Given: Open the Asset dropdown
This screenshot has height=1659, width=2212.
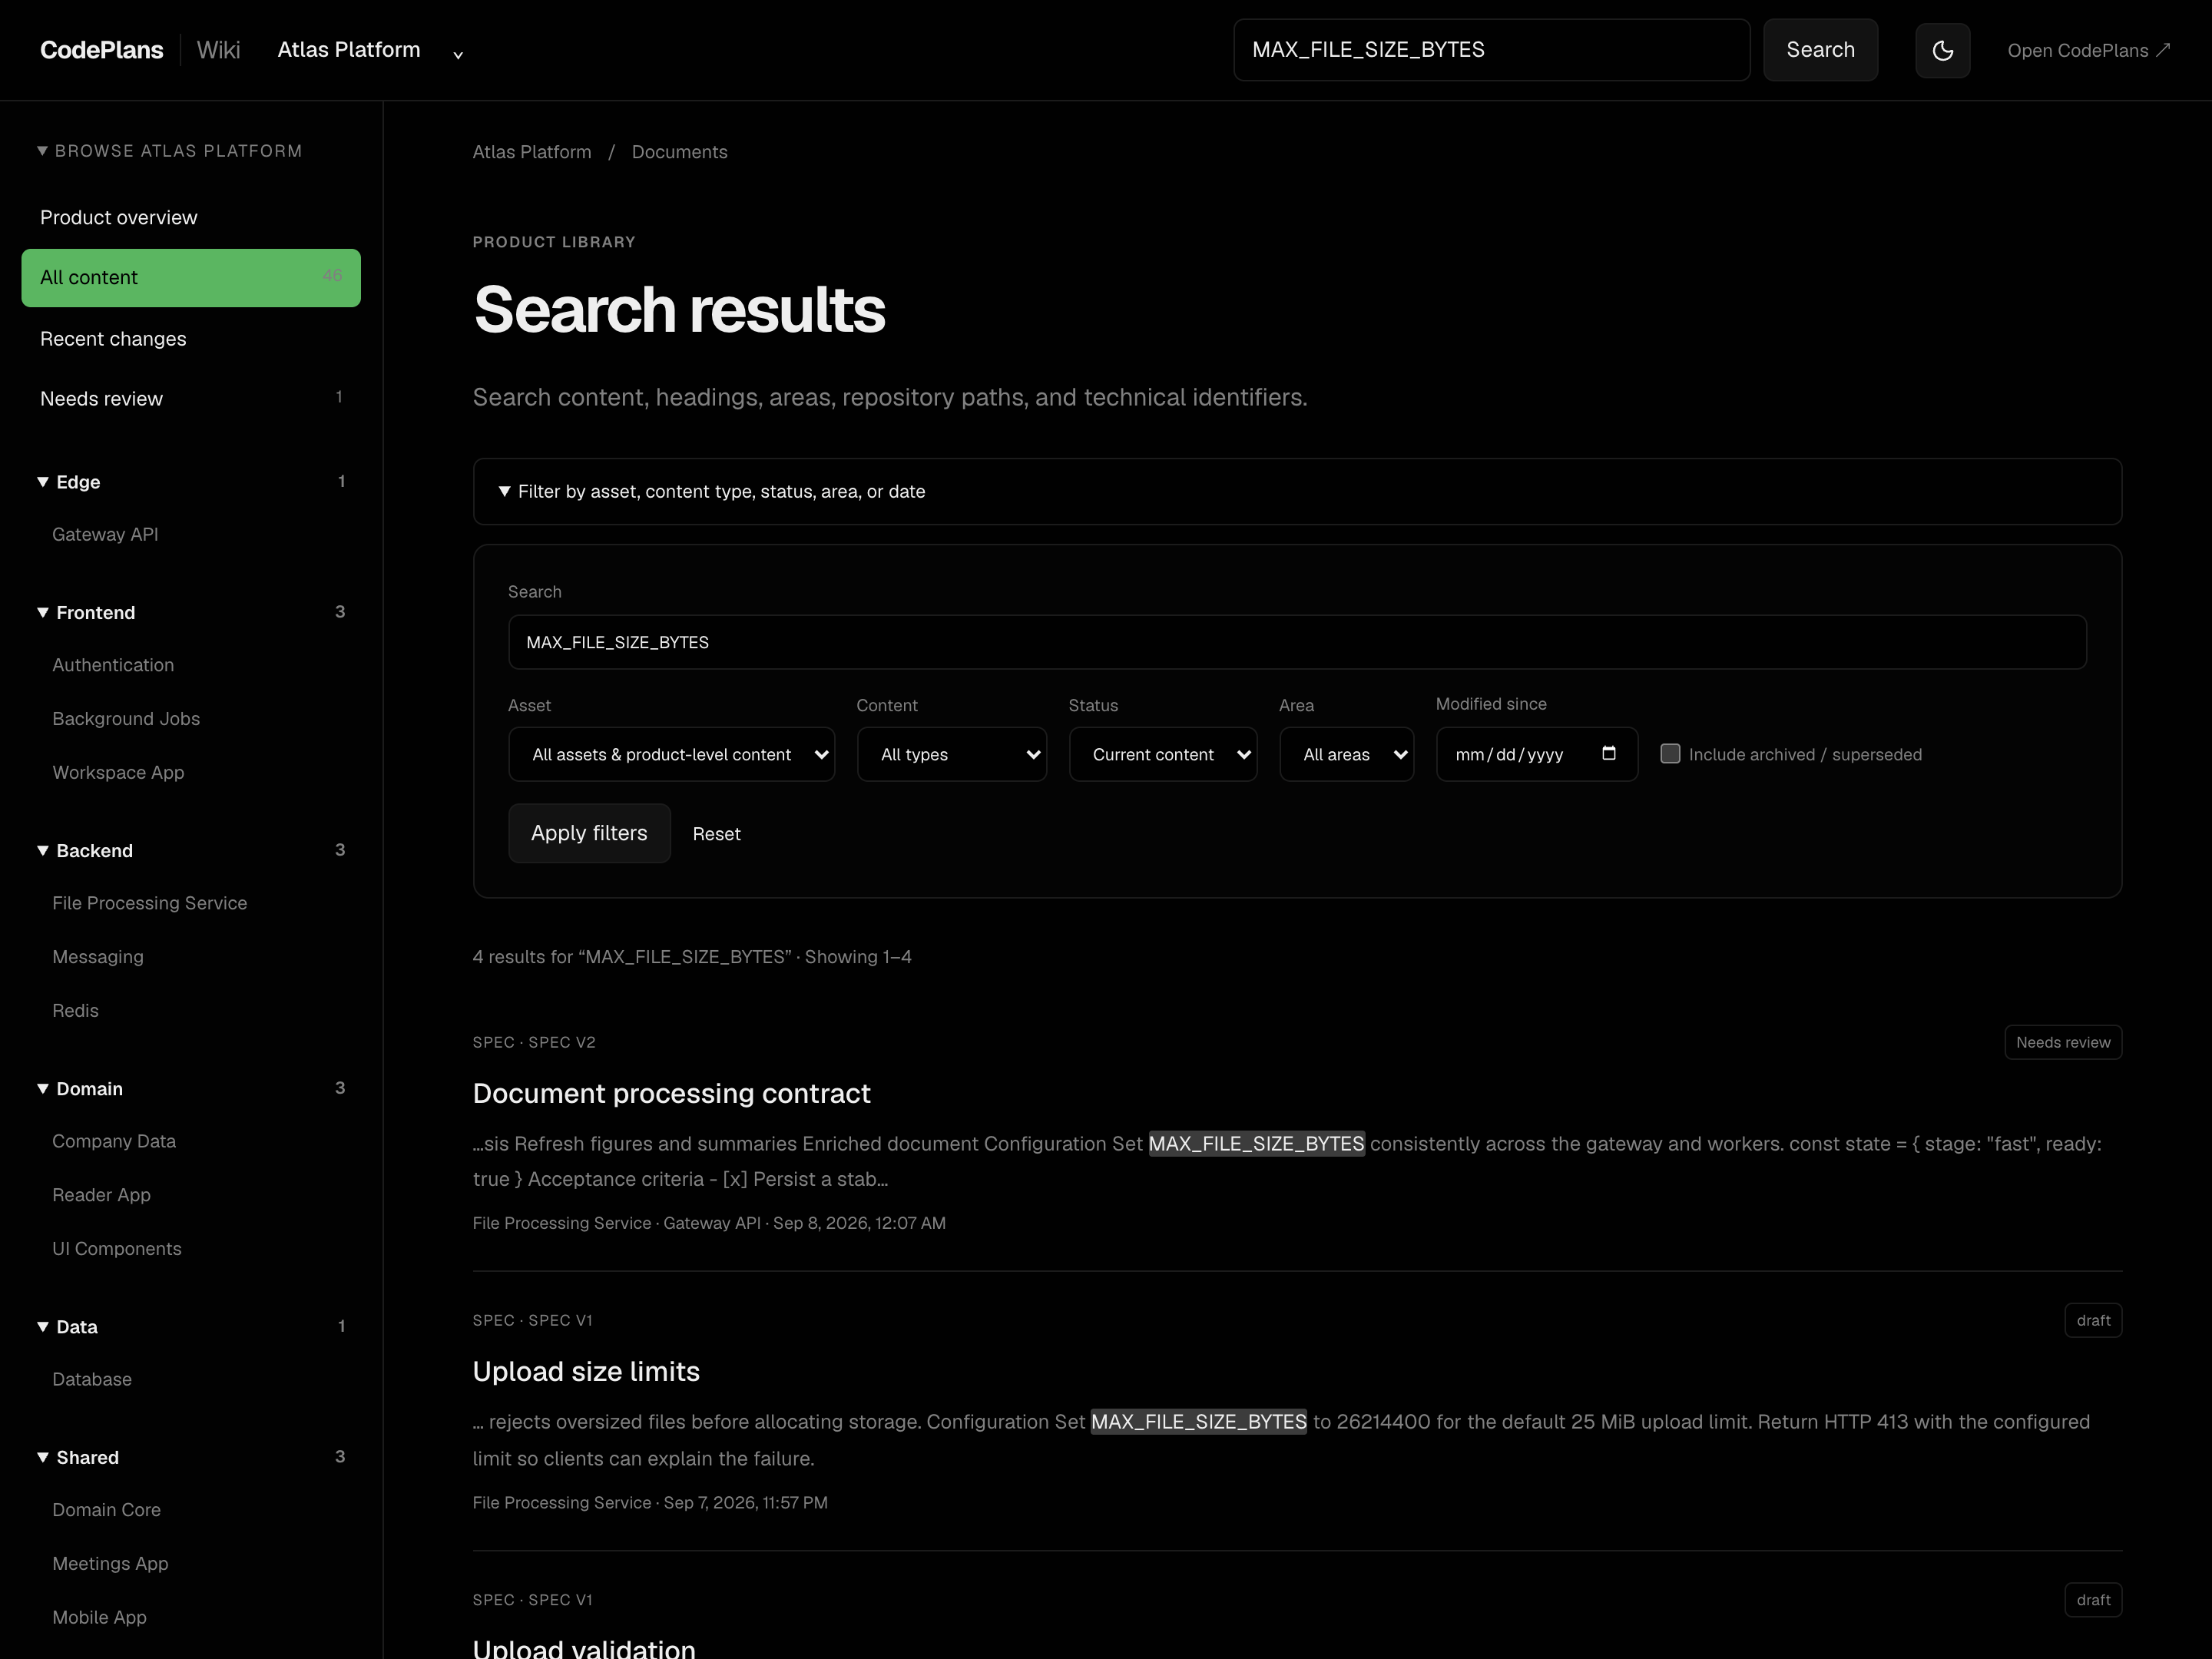Looking at the screenshot, I should [671, 754].
